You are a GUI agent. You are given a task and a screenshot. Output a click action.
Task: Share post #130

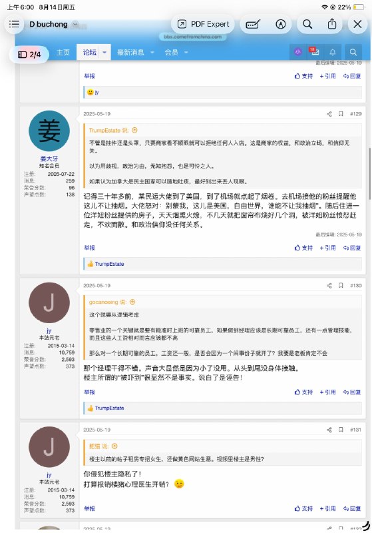[329, 286]
